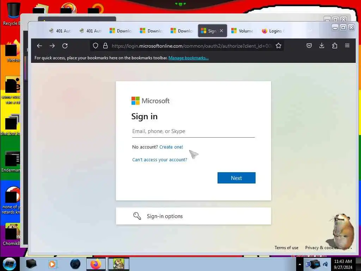
Task: Show hidden system tray icons
Action: 300,264
